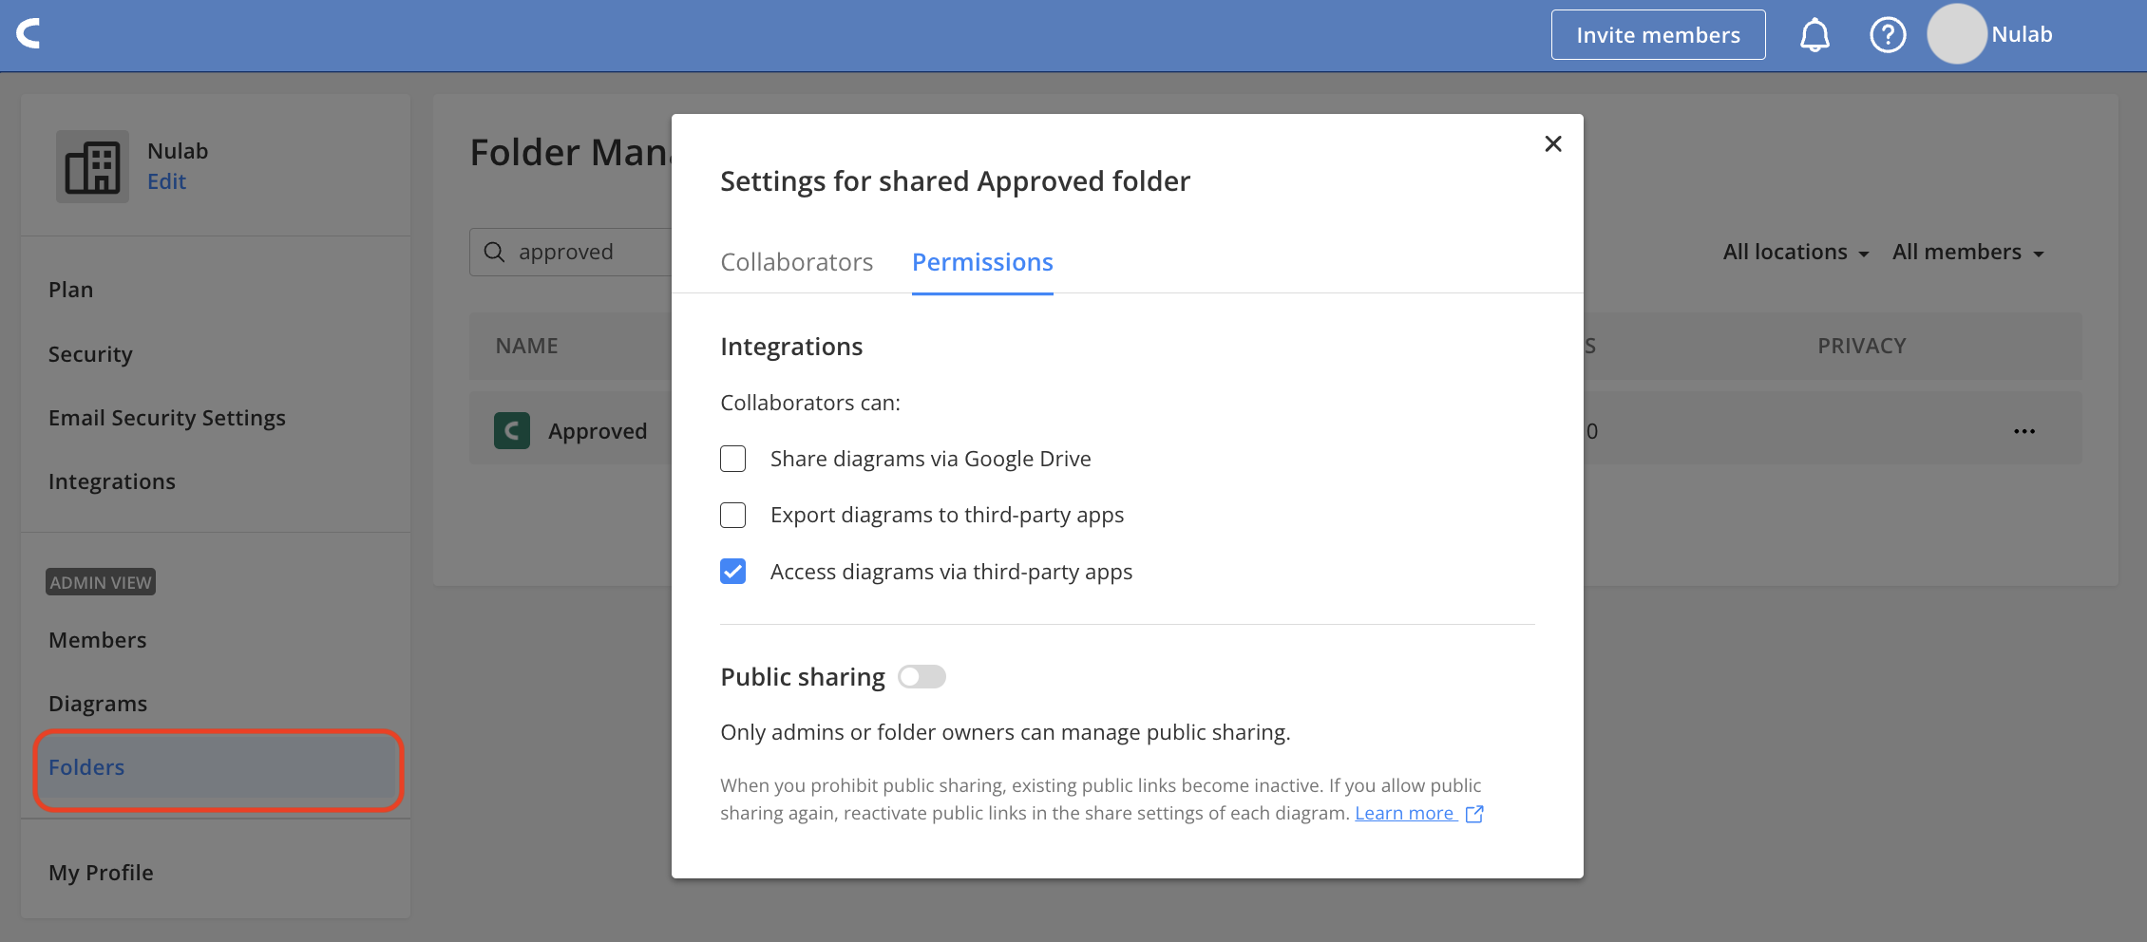The image size is (2147, 942).
Task: Open Plan in the sidebar
Action: point(71,290)
